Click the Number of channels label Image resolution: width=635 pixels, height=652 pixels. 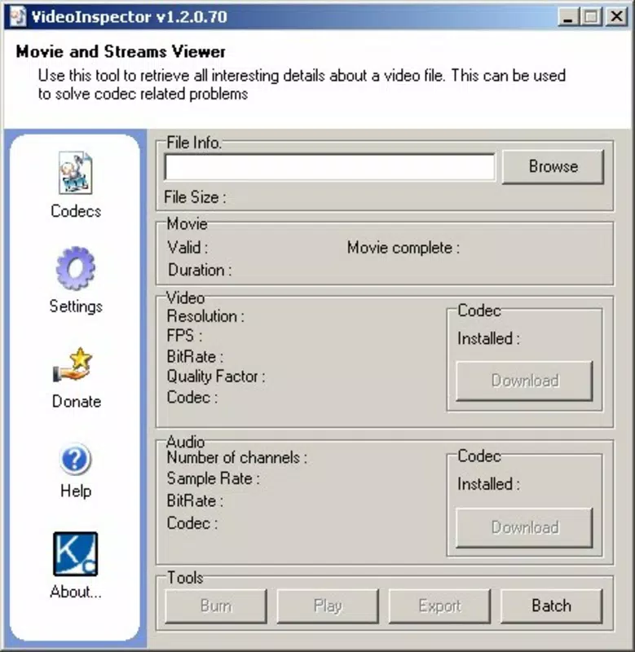[237, 458]
